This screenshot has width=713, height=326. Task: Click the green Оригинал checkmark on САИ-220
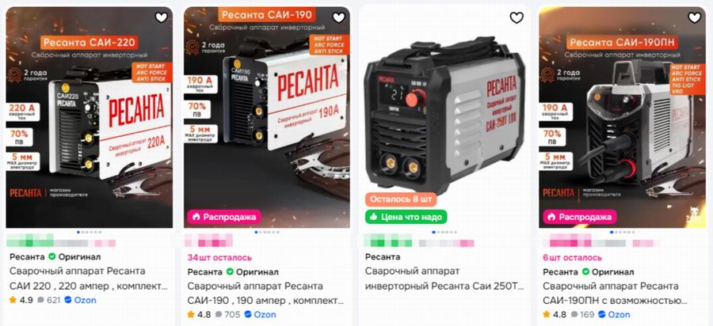[x=51, y=256]
